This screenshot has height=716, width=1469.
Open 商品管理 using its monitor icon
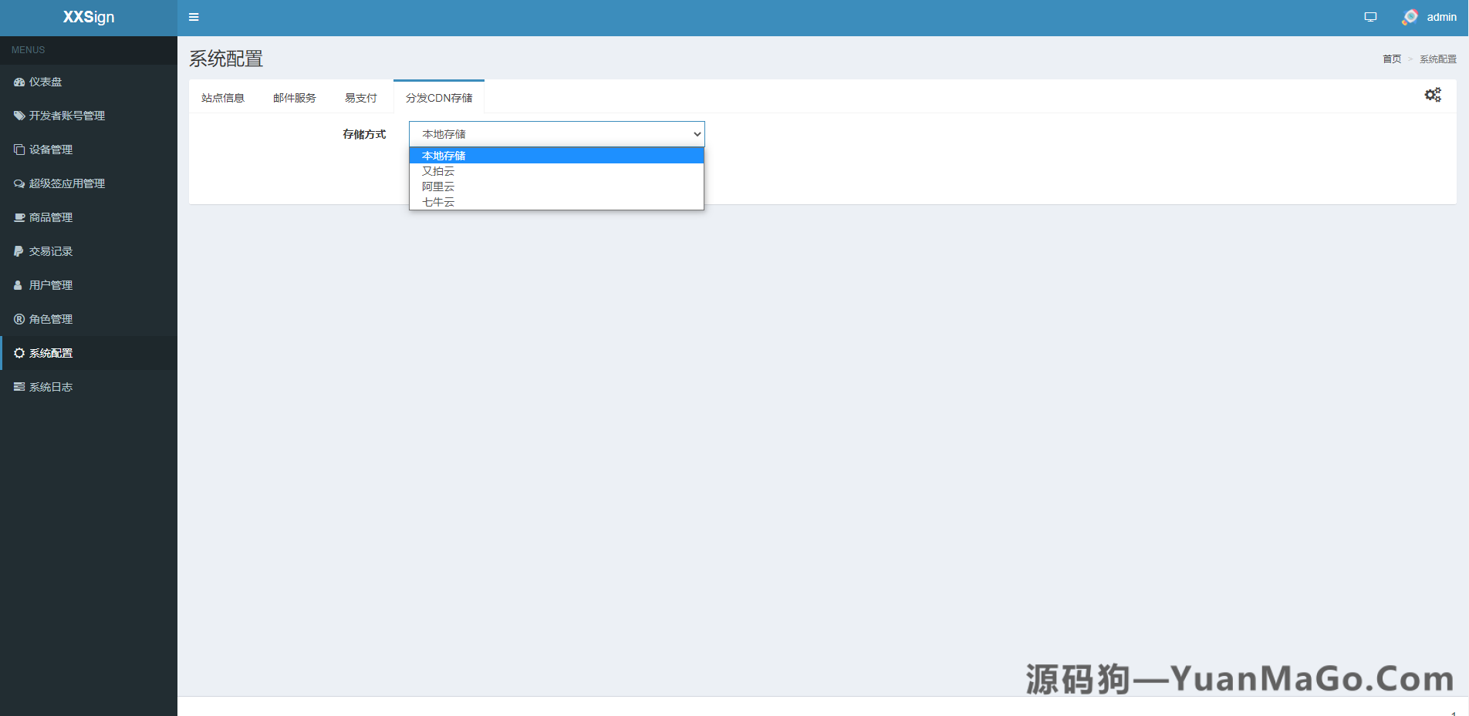click(19, 217)
